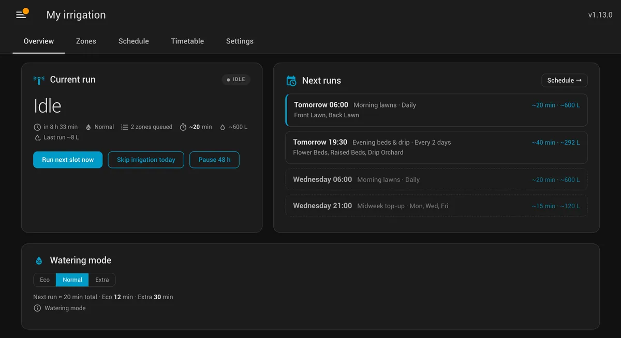
Task: Click '~40 min · ~292 L' estimate
Action: (556, 143)
